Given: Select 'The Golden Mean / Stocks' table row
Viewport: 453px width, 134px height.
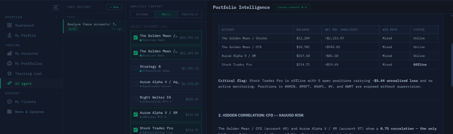Looking at the screenshot, I should tap(328, 38).
